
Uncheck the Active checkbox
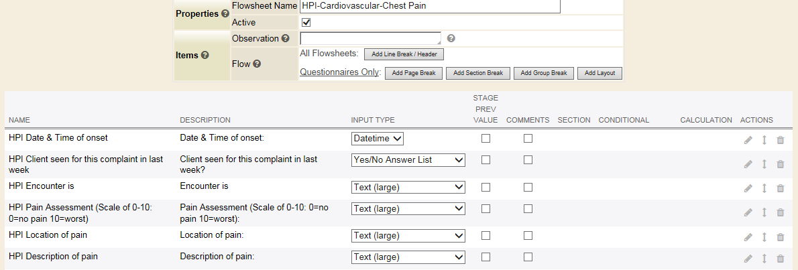[x=306, y=22]
